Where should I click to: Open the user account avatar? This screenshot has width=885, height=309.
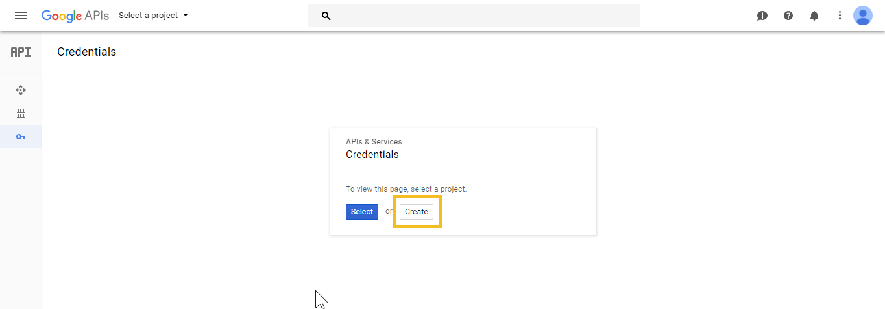coord(863,16)
